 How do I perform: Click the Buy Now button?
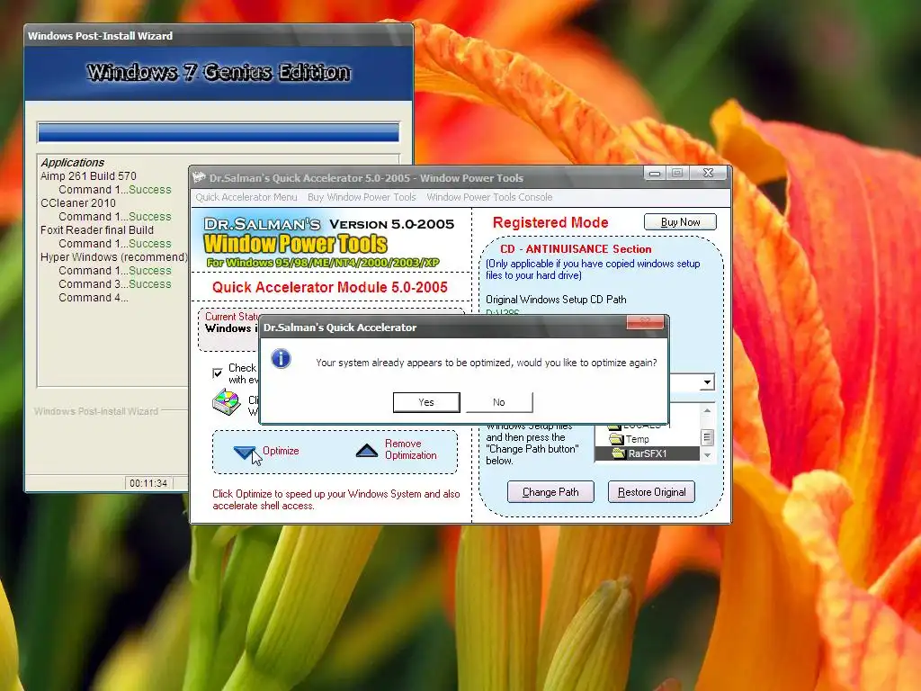tap(680, 222)
